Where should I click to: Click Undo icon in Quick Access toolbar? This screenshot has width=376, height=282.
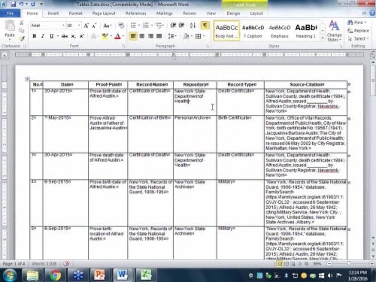(x=22, y=4)
